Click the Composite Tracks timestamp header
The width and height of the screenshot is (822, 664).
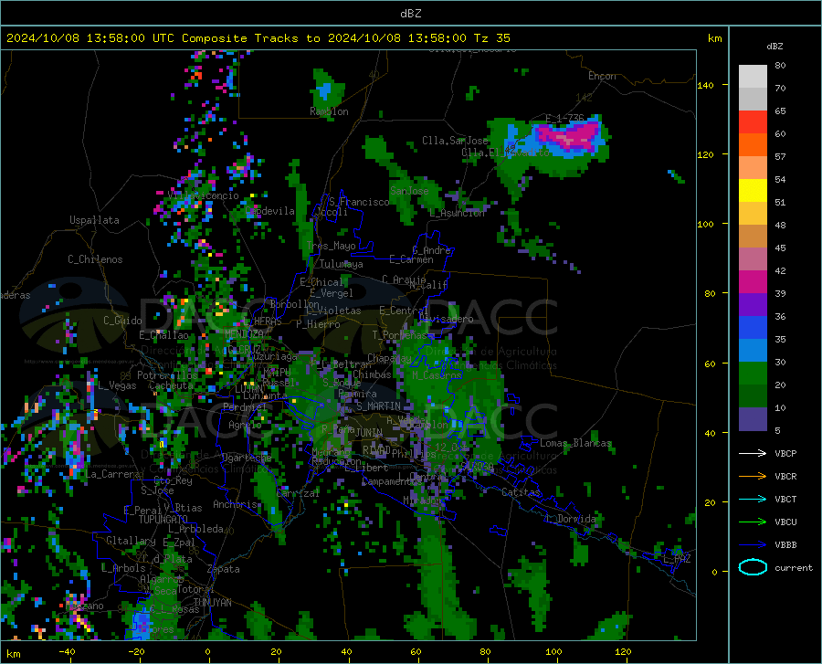pos(258,38)
